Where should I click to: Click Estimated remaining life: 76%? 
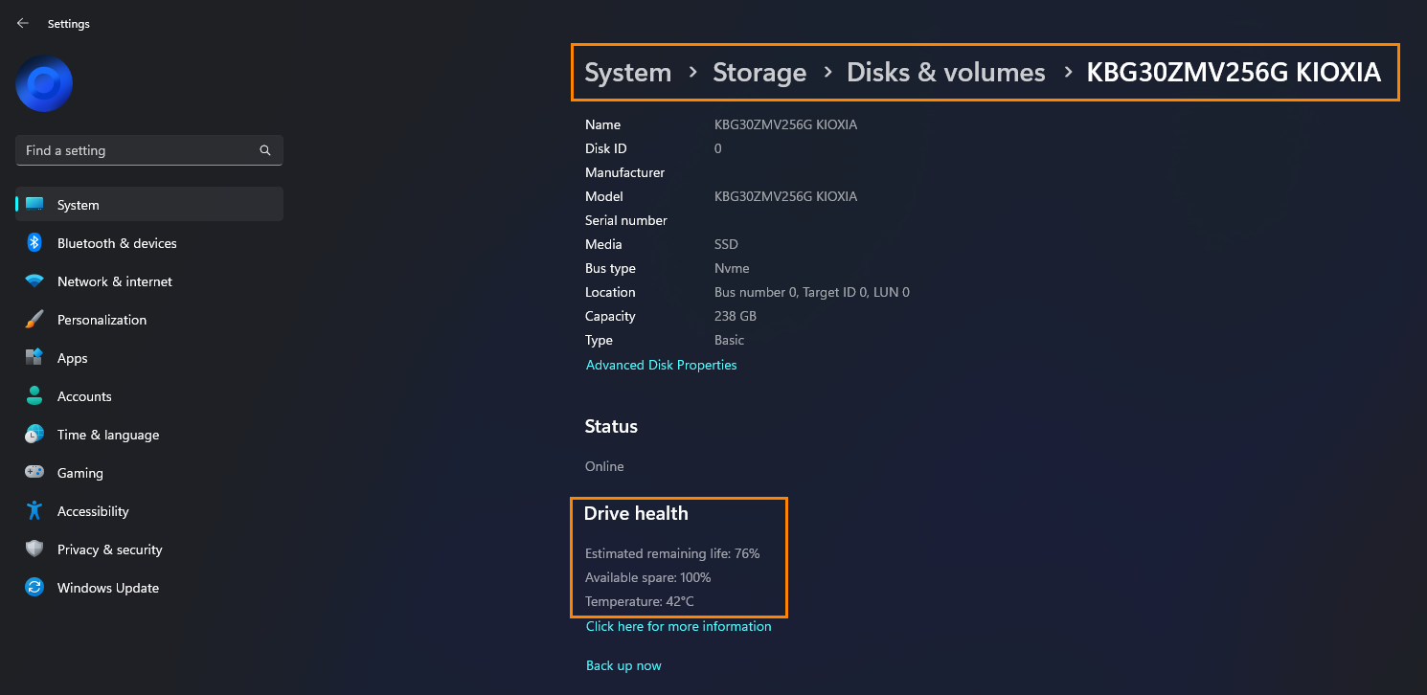point(672,553)
